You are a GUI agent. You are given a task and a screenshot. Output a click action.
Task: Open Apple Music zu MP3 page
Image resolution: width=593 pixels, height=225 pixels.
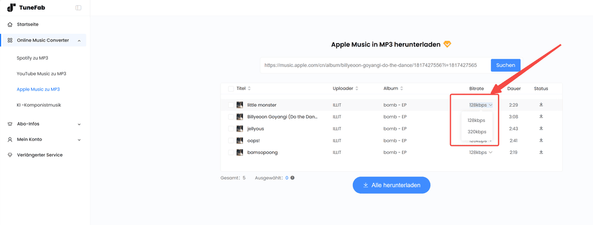pyautogui.click(x=38, y=89)
